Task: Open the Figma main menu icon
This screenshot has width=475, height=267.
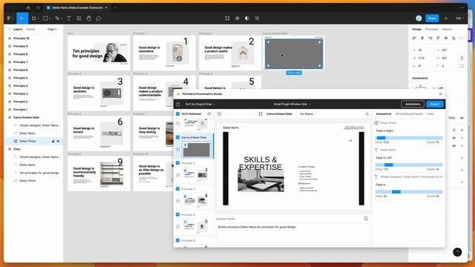Action: click(x=10, y=19)
